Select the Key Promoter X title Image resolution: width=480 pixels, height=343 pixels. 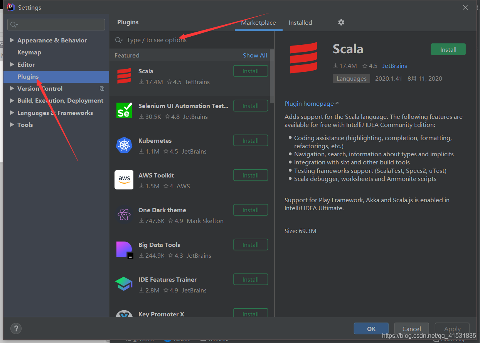coord(161,314)
